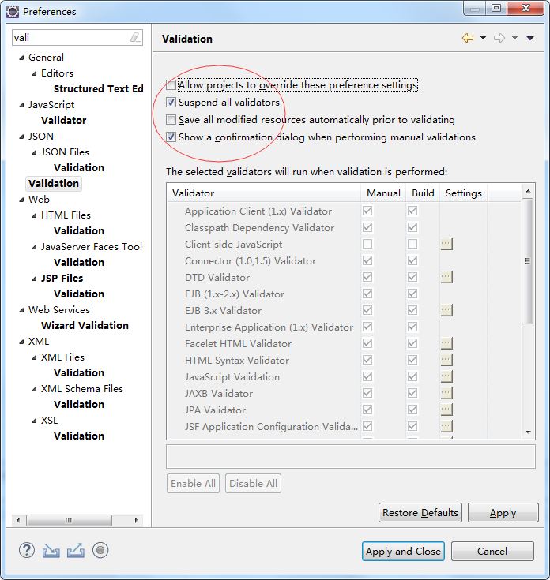Open settings for JPA Validator
The image size is (550, 580).
(446, 410)
